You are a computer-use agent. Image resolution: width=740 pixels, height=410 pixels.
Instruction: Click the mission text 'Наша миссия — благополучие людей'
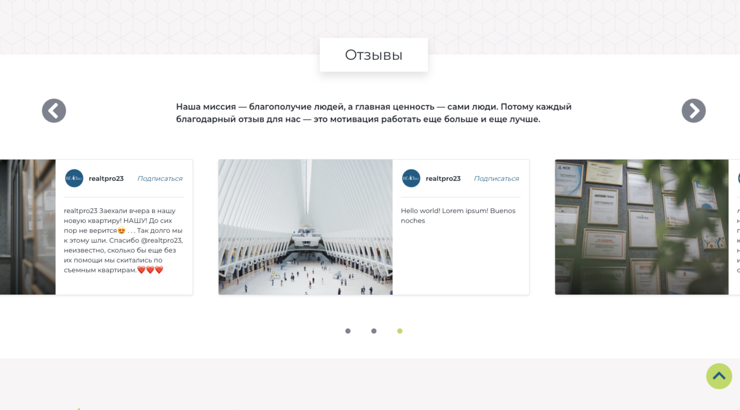coord(374,113)
